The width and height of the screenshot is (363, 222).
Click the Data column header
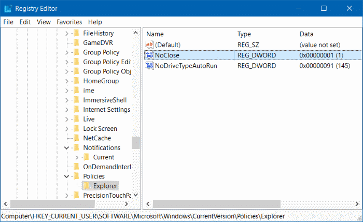(x=306, y=34)
